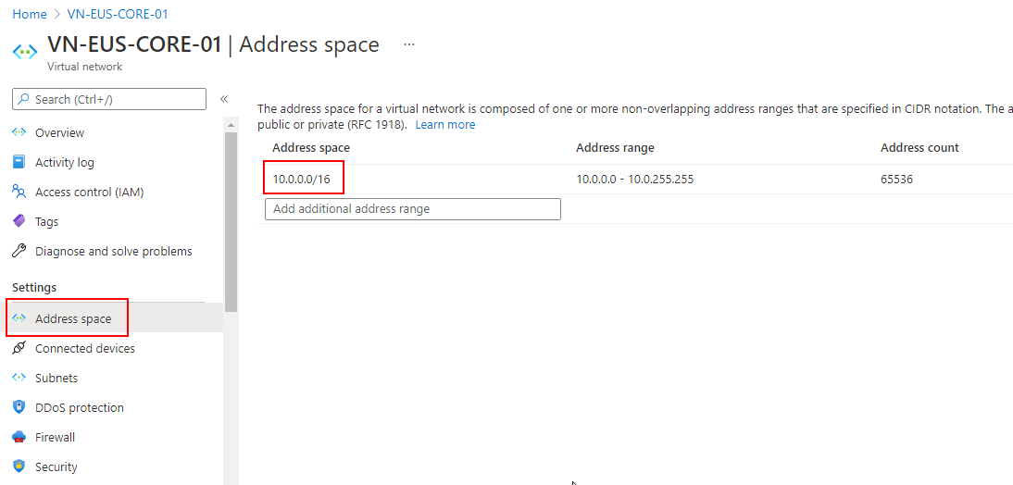This screenshot has width=1013, height=485.
Task: Select Address space in Settings menu
Action: coord(72,318)
